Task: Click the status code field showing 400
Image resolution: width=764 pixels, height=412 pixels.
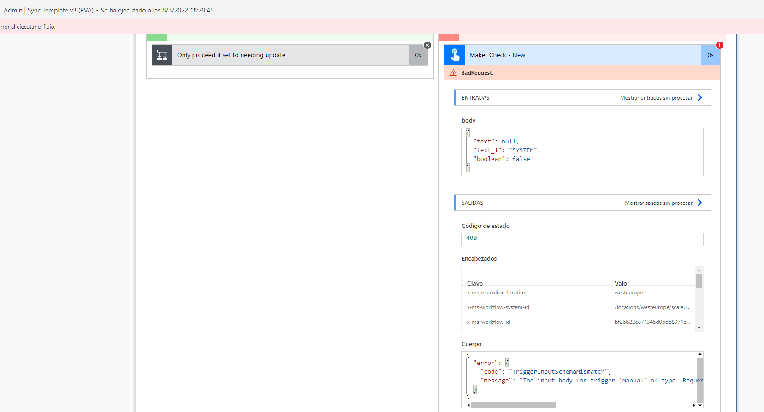Action: coord(582,239)
